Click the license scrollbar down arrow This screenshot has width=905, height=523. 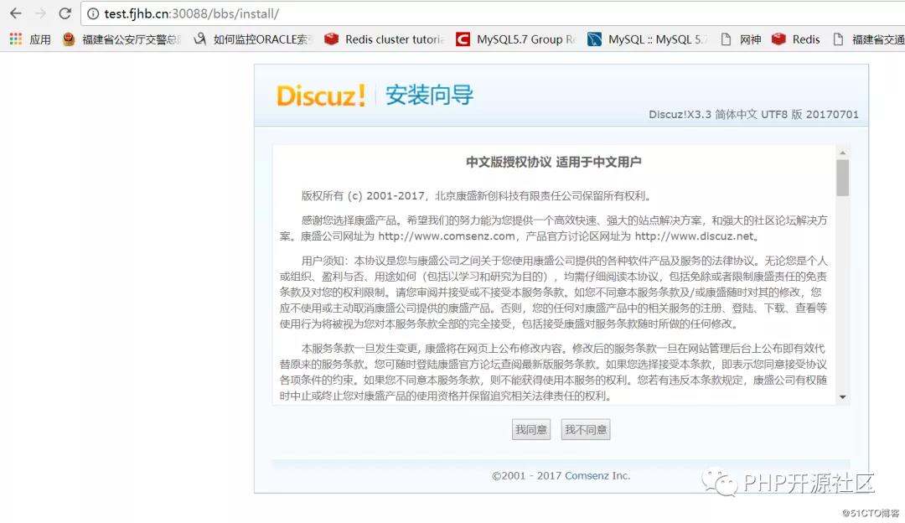[843, 397]
